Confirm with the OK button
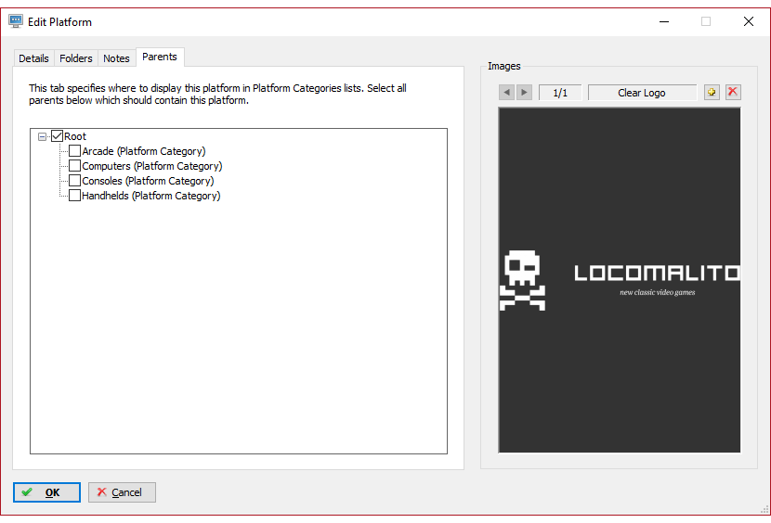The width and height of the screenshot is (771, 523). tap(46, 492)
